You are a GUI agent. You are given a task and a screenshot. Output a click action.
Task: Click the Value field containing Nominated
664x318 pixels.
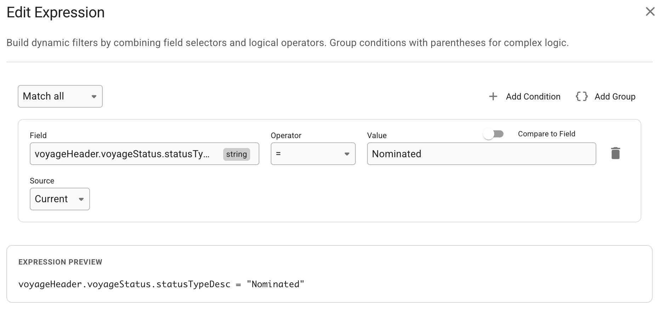[x=481, y=154]
